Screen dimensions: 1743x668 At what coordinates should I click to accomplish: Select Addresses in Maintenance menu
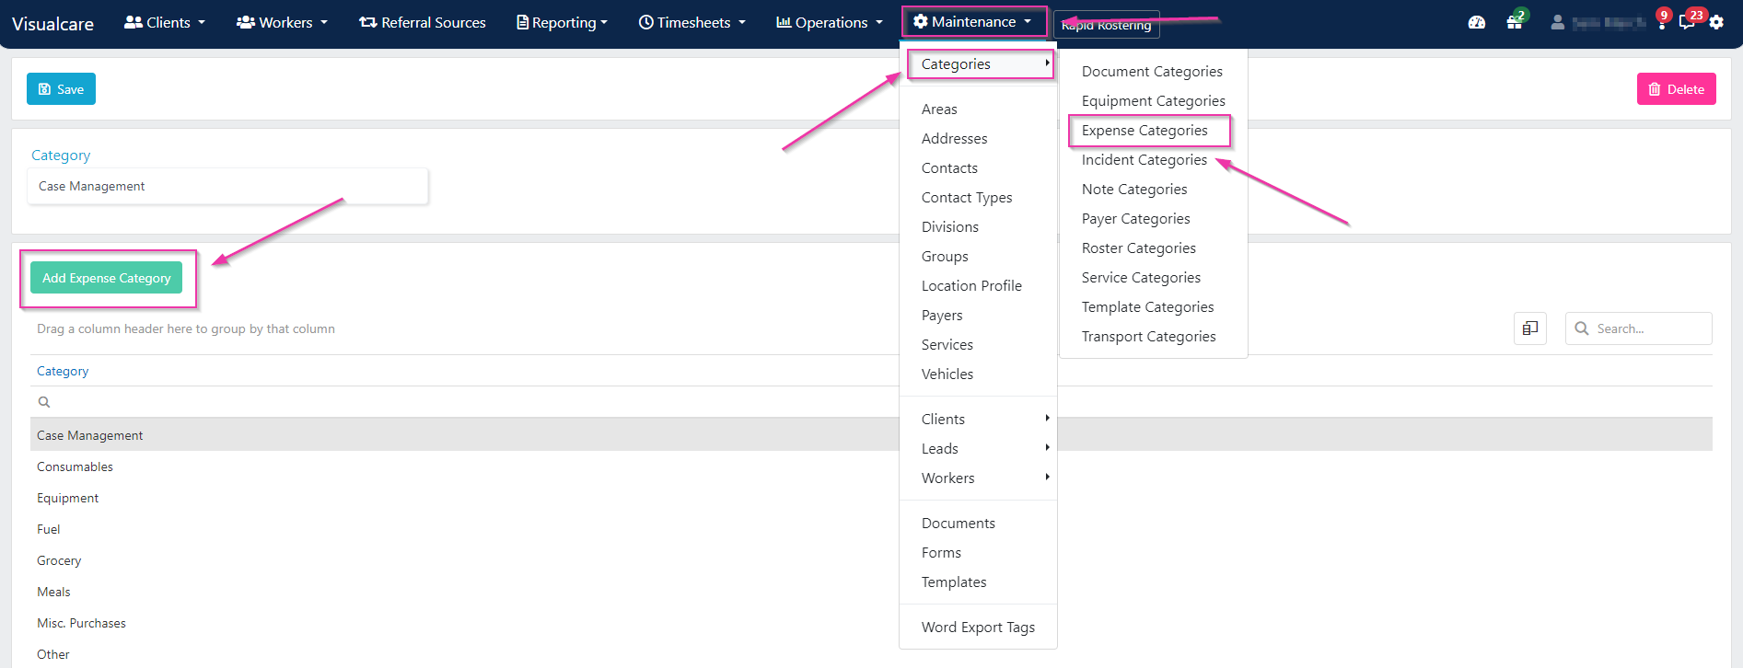coord(954,138)
